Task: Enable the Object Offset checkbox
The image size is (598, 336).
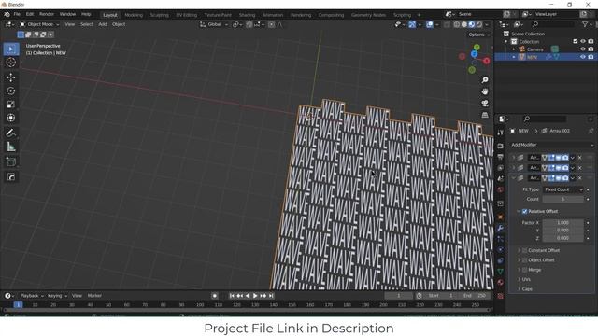Action: pos(525,260)
